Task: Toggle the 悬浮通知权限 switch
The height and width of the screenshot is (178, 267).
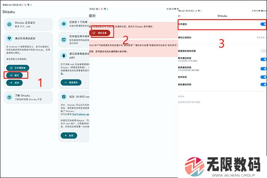Action: click(x=263, y=59)
